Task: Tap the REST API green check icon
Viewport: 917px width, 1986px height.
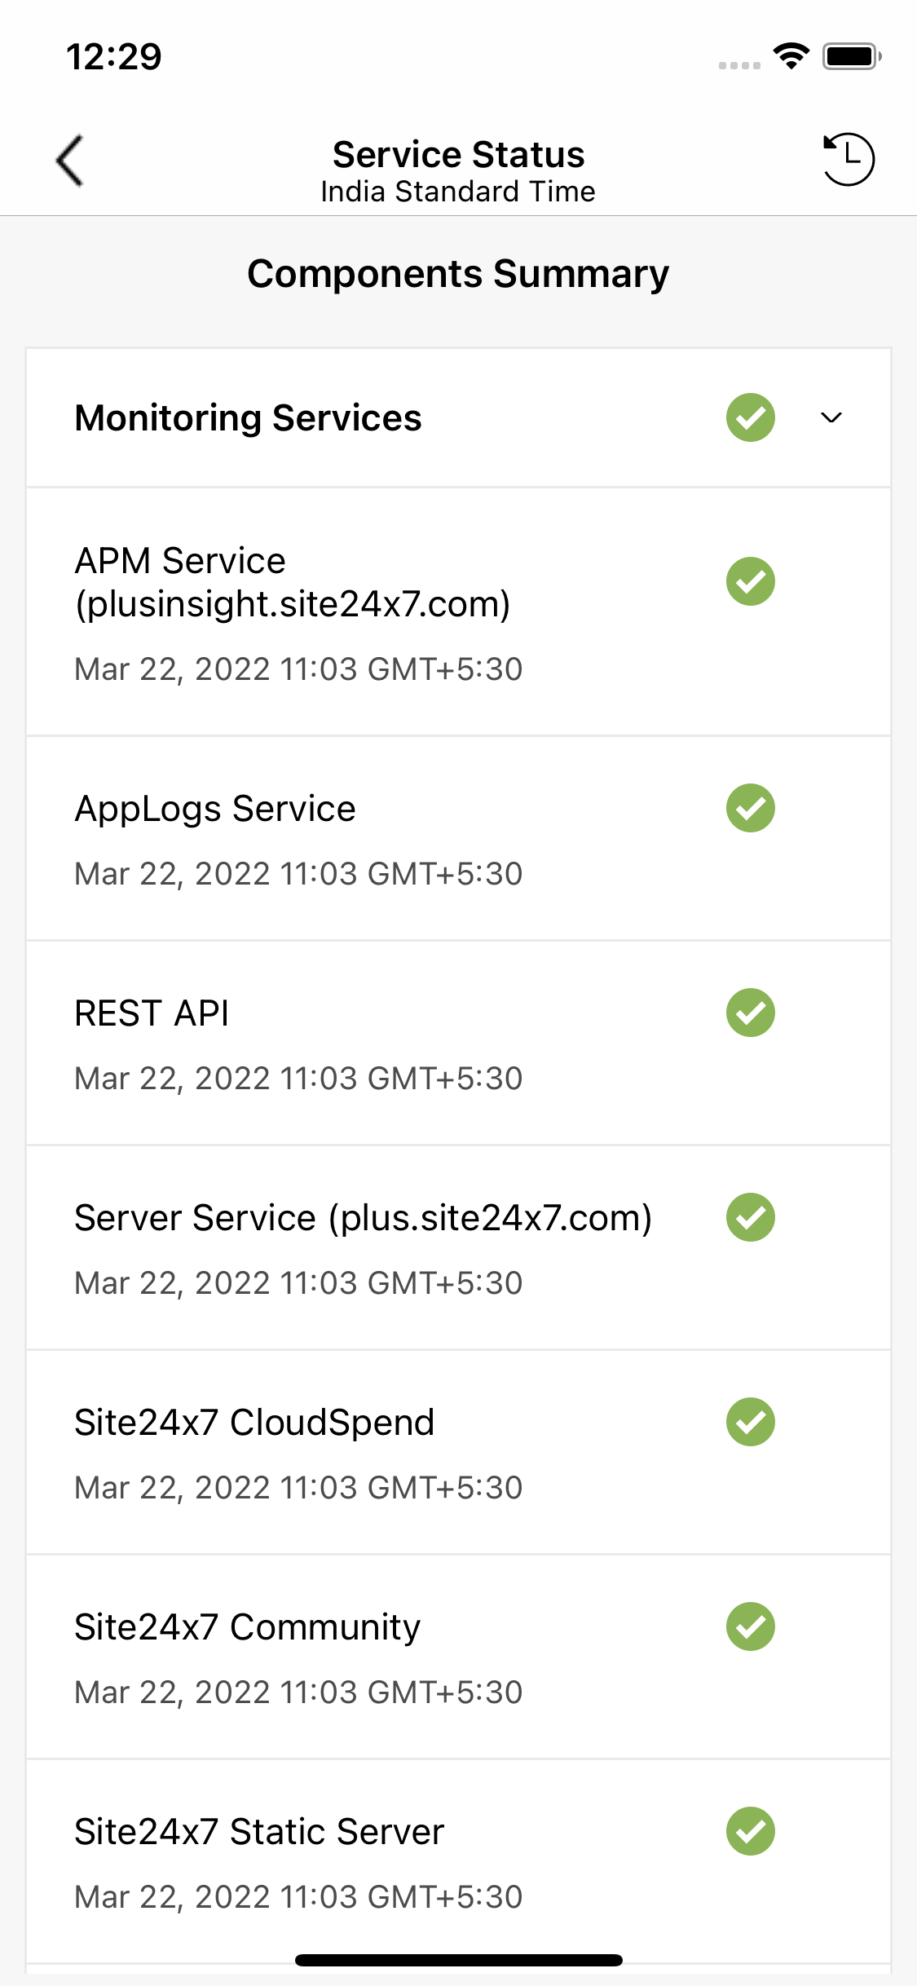Action: point(750,1013)
